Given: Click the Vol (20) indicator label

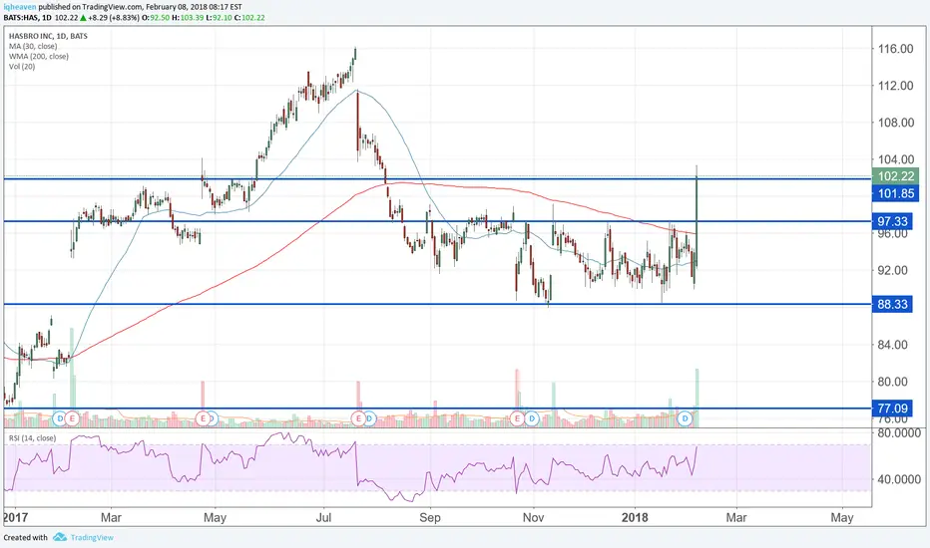Looking at the screenshot, I should click(22, 67).
